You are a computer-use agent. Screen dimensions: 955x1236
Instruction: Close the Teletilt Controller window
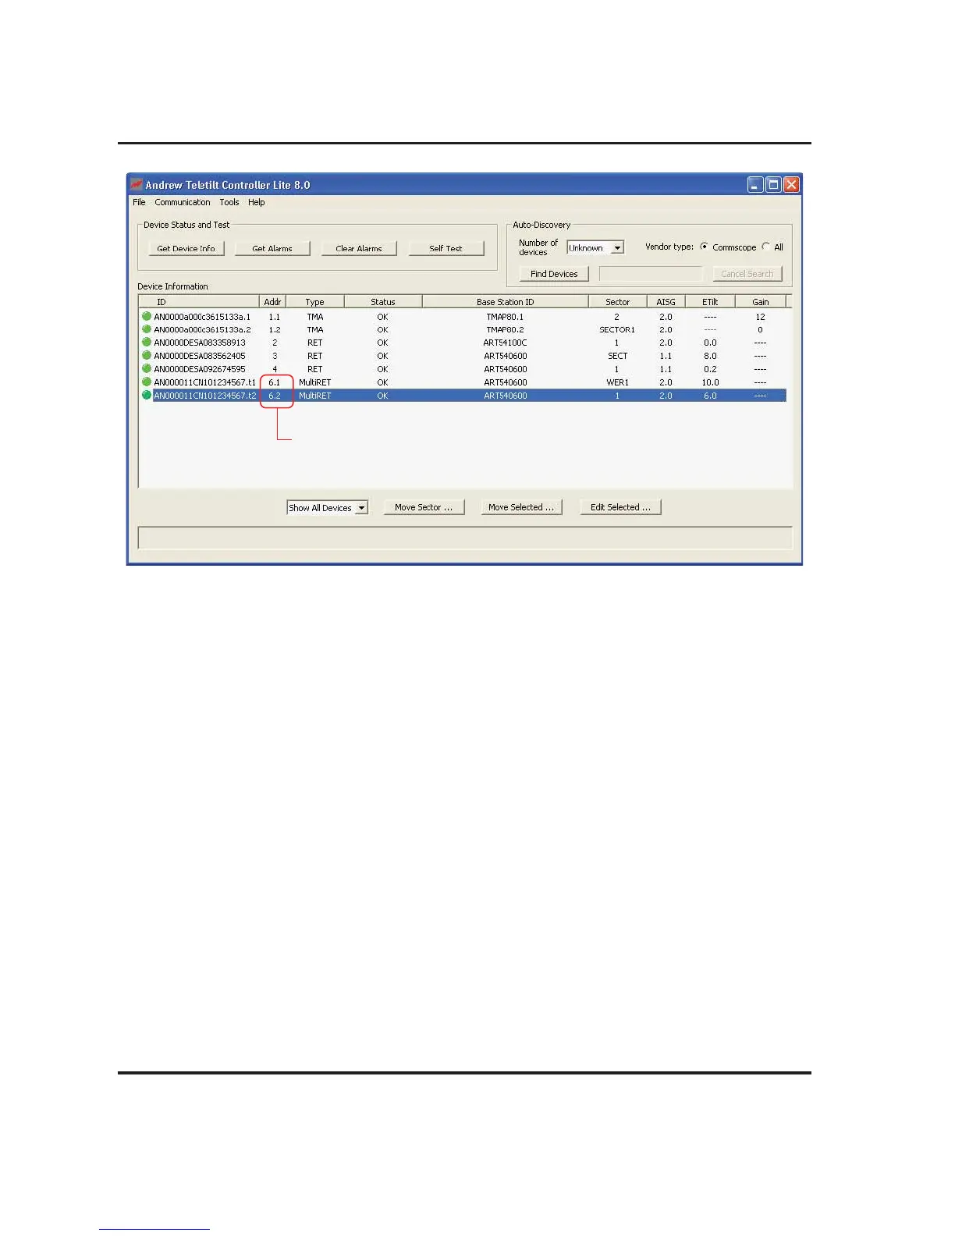(791, 185)
